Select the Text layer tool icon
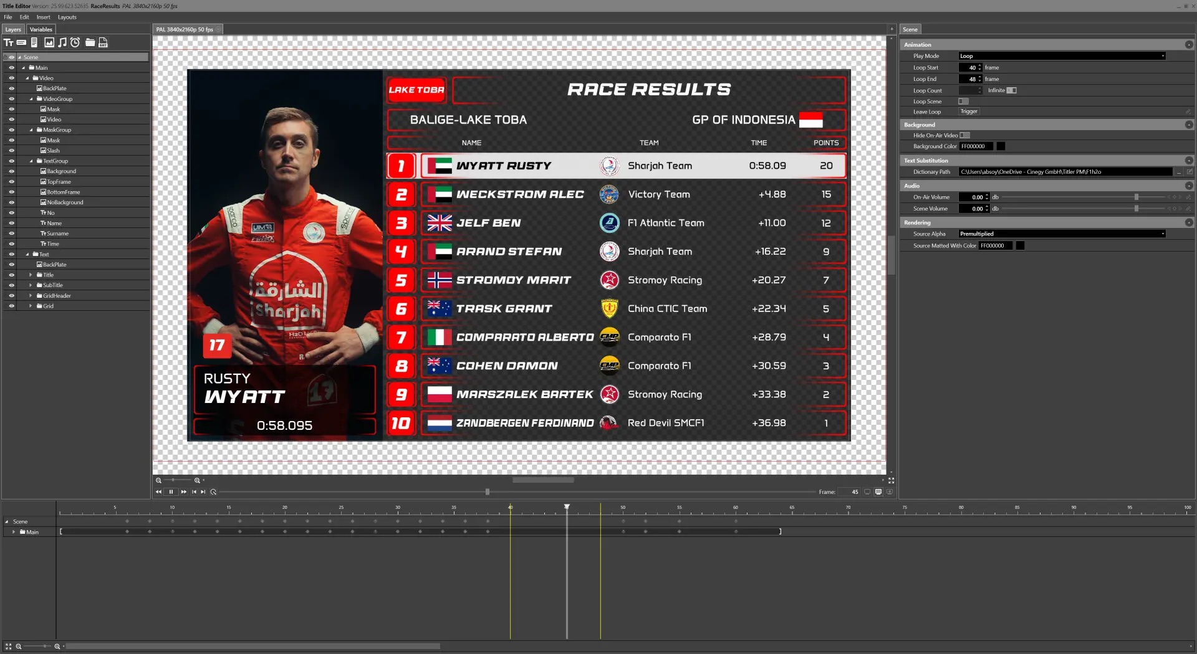Image resolution: width=1197 pixels, height=654 pixels. [x=9, y=42]
